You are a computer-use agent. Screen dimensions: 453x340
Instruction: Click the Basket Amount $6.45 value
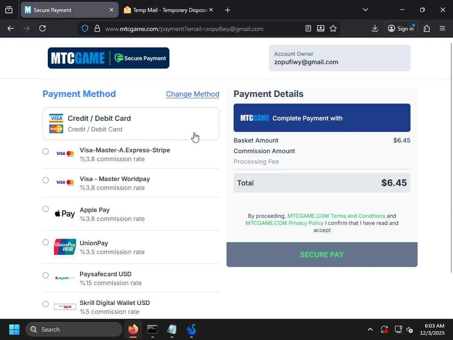point(402,140)
